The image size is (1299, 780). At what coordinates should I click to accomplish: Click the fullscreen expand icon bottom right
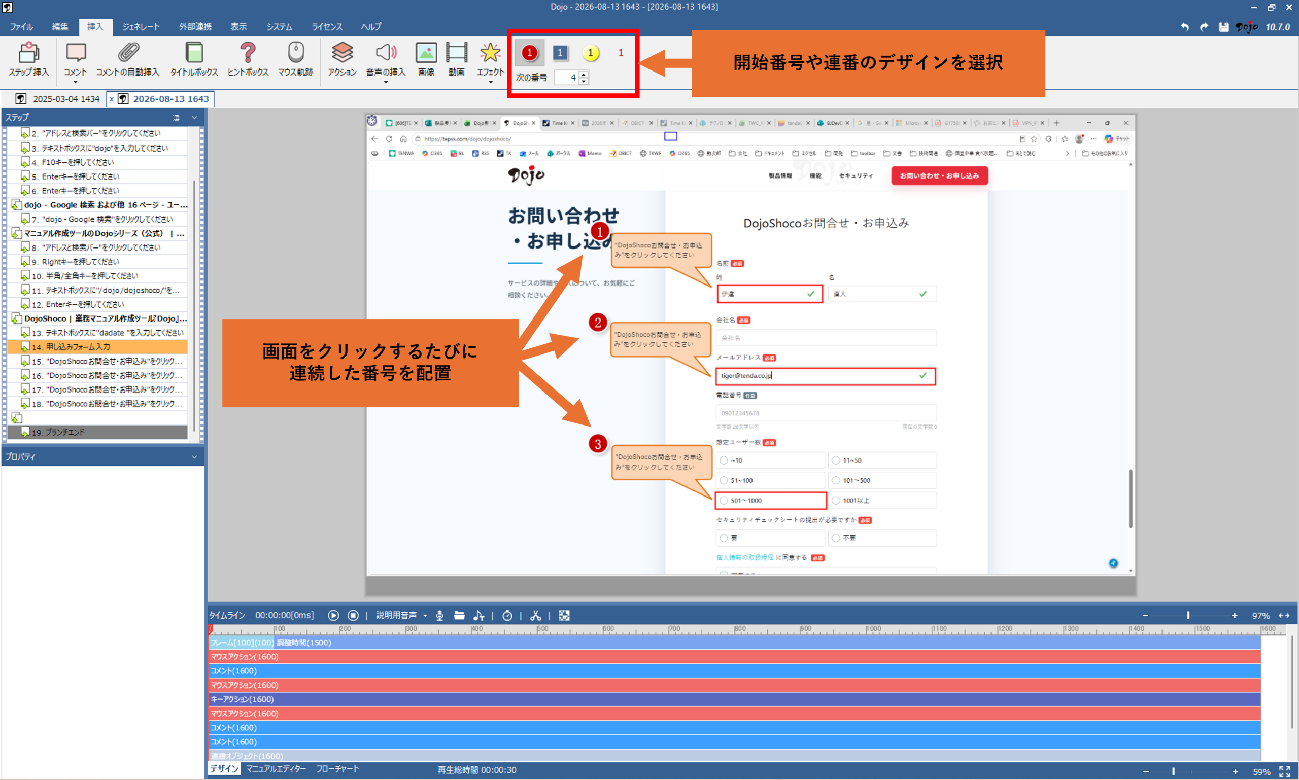click(x=1284, y=771)
